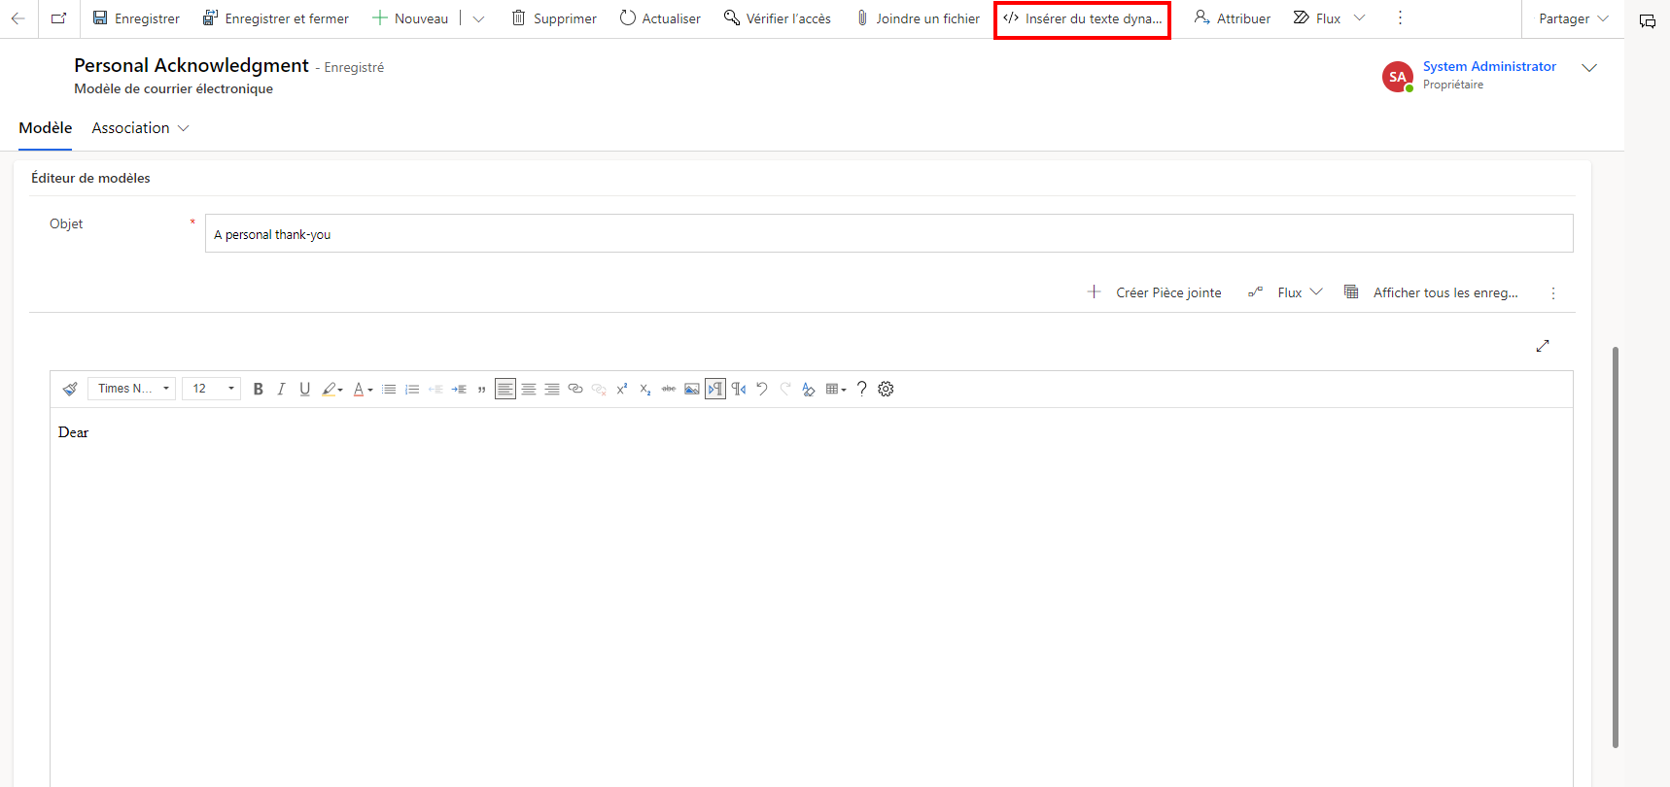Image resolution: width=1670 pixels, height=787 pixels.
Task: Toggle bold formatting in editor
Action: click(259, 389)
